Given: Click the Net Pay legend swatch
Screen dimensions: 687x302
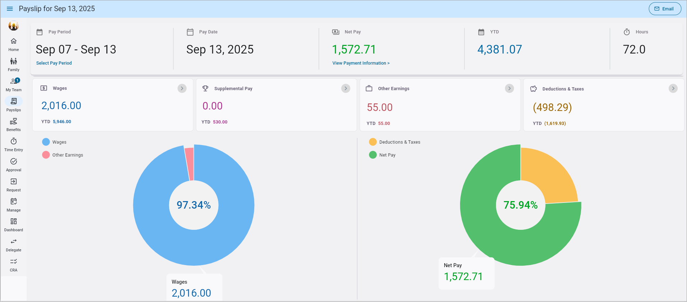Looking at the screenshot, I should (373, 155).
